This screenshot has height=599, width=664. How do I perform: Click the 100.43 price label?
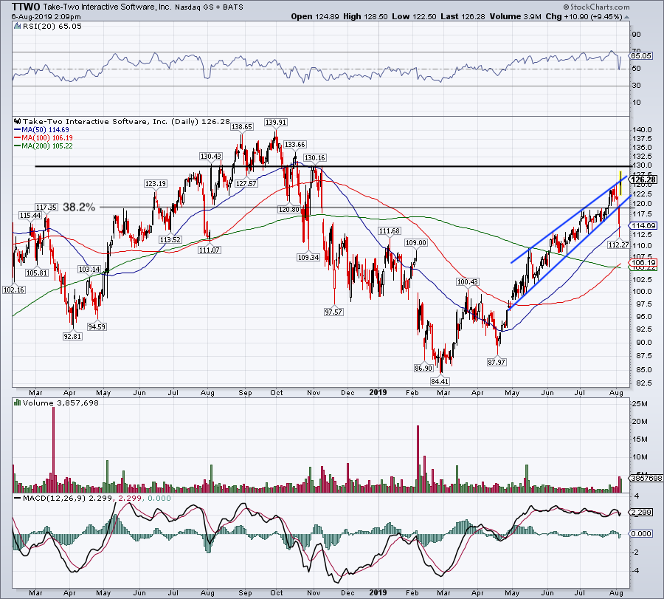click(467, 282)
